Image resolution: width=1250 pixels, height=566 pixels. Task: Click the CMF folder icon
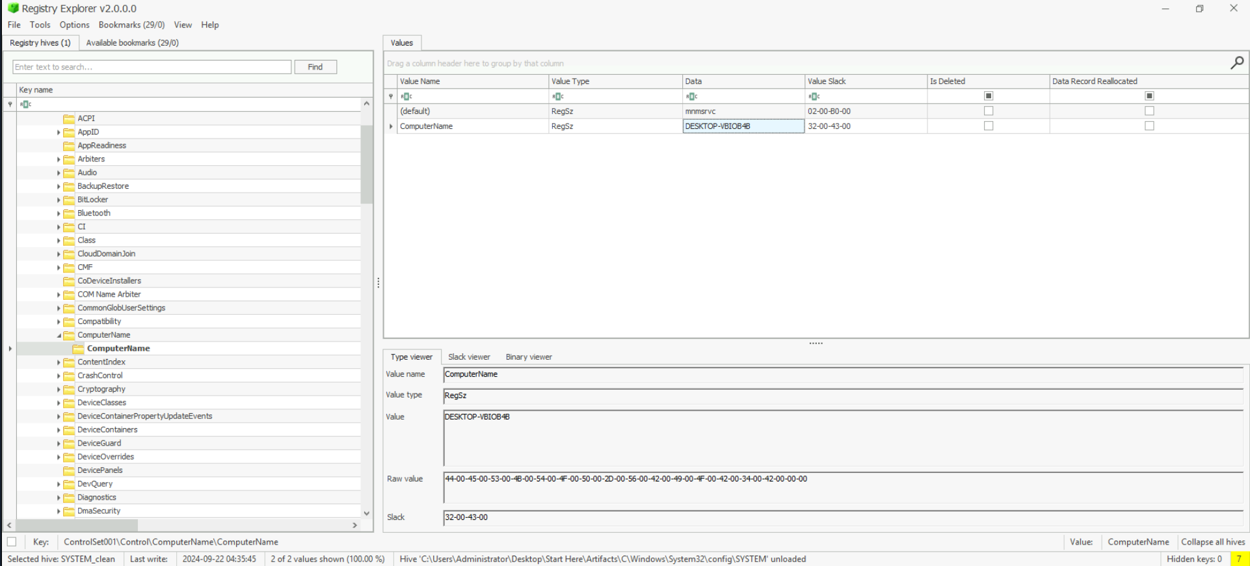pos(69,267)
